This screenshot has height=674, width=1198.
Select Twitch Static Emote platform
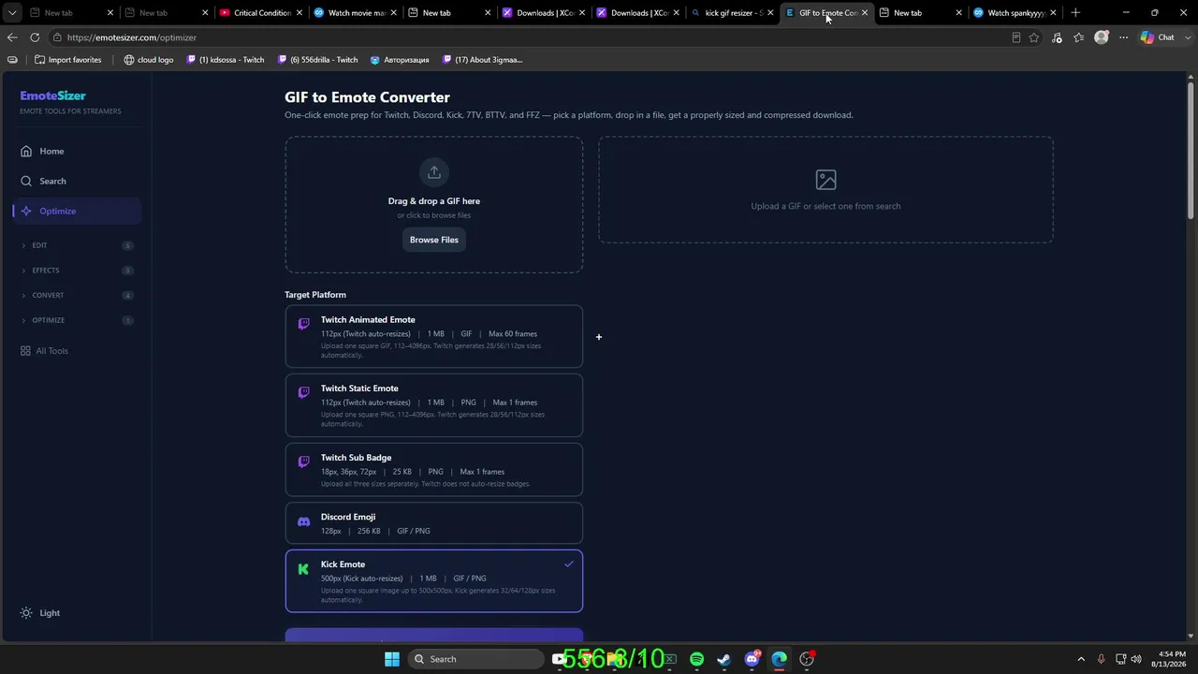click(433, 405)
